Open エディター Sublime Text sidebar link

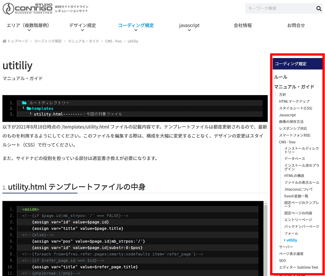tap(298, 267)
